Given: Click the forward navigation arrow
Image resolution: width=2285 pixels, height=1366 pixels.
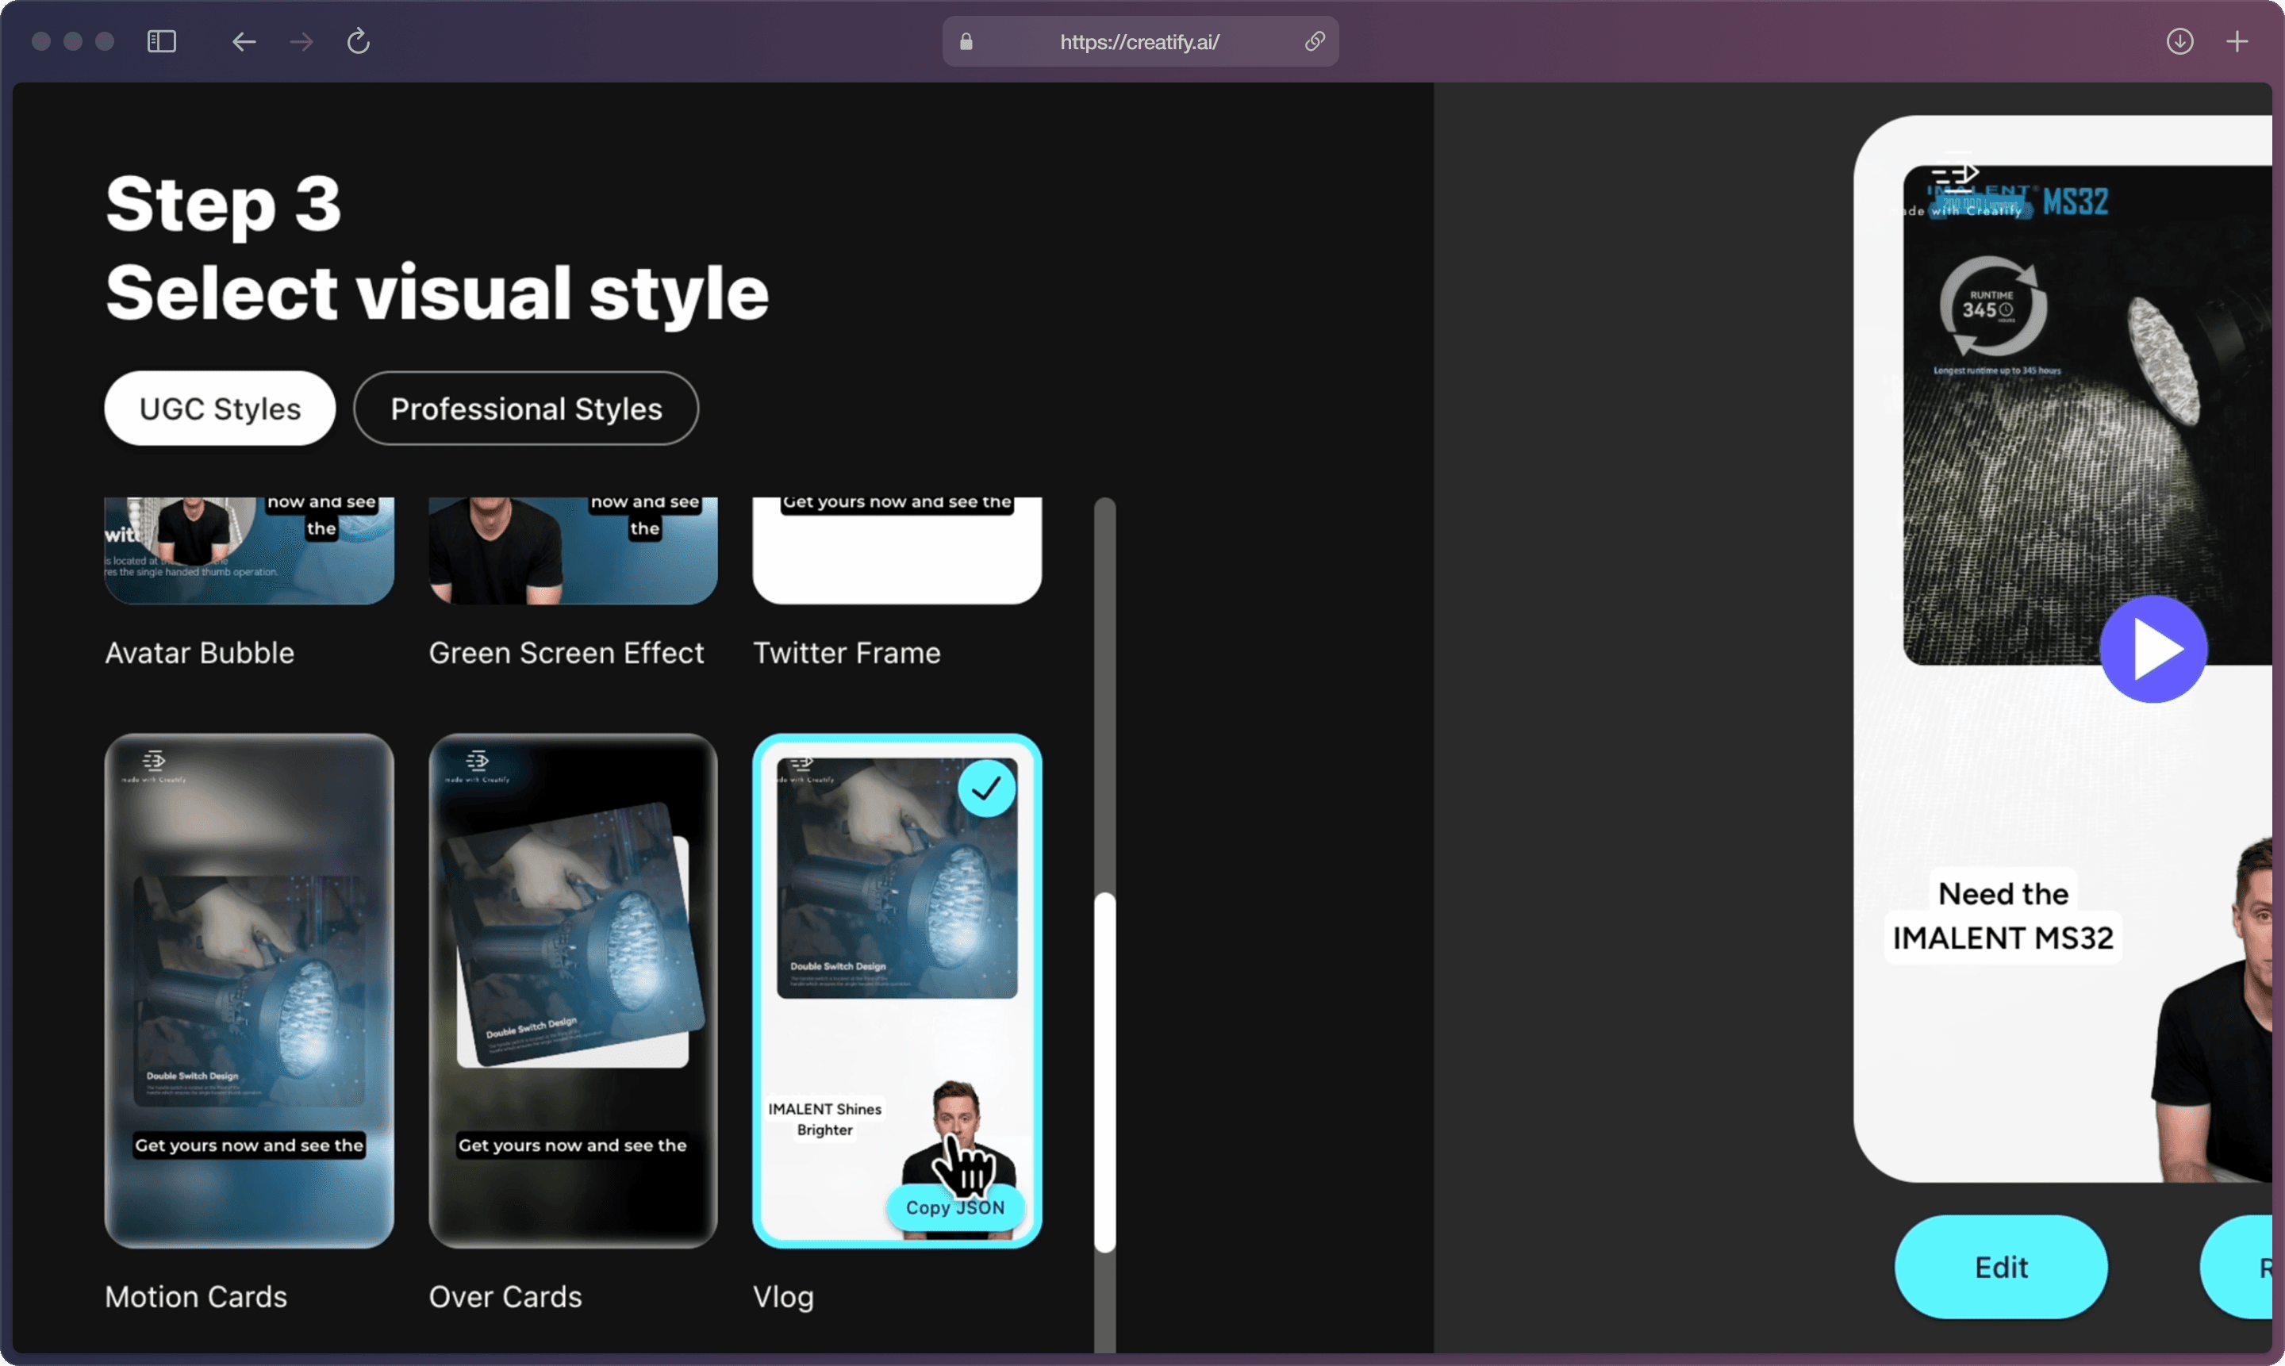Looking at the screenshot, I should [301, 40].
